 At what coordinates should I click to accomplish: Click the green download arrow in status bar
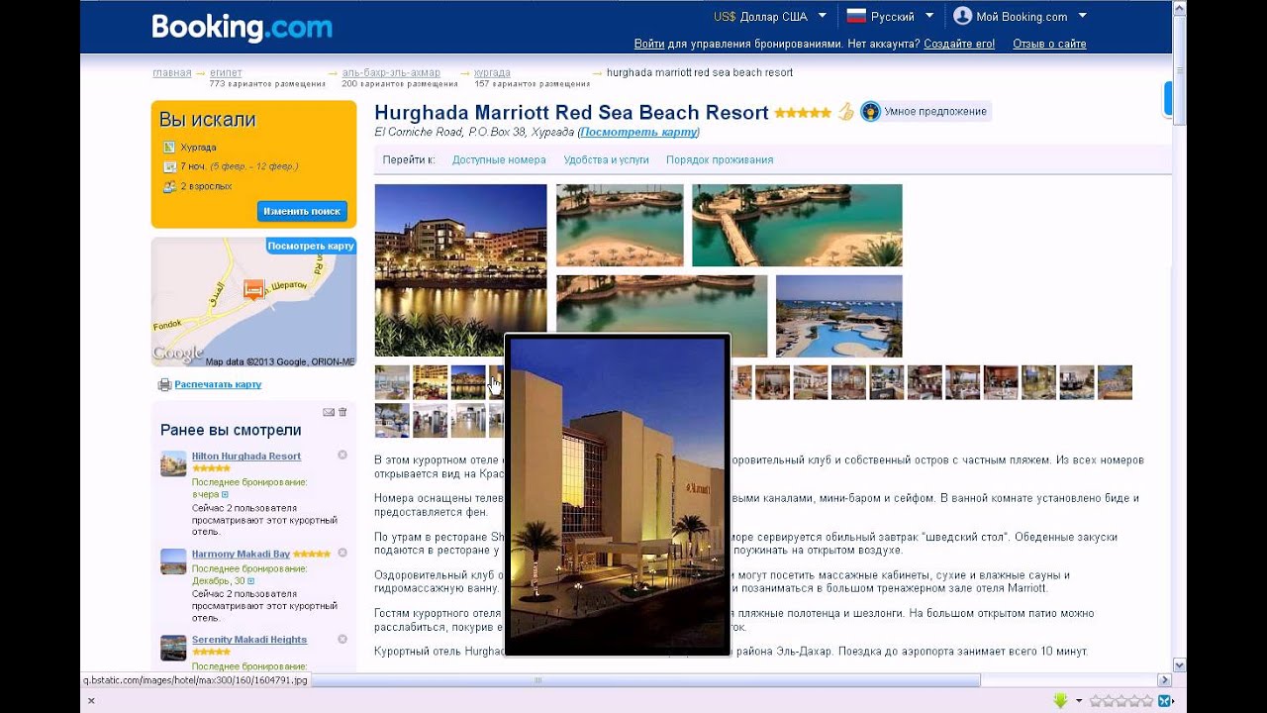1061,700
